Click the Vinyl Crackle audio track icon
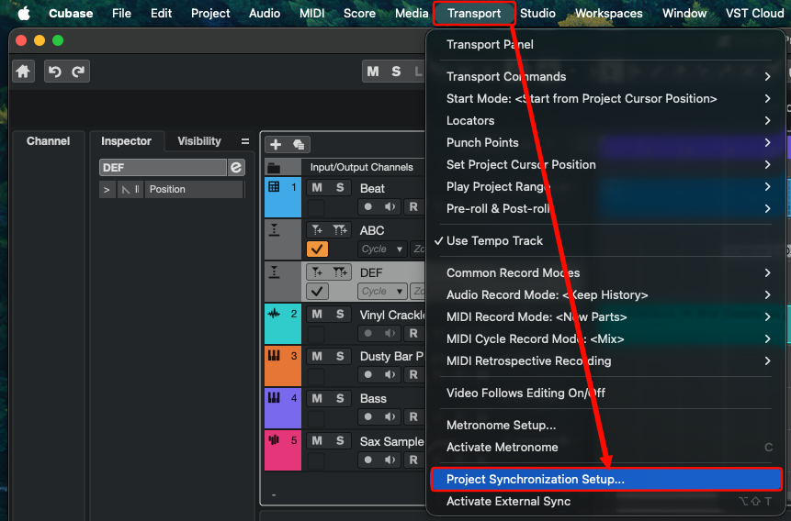 [x=274, y=314]
